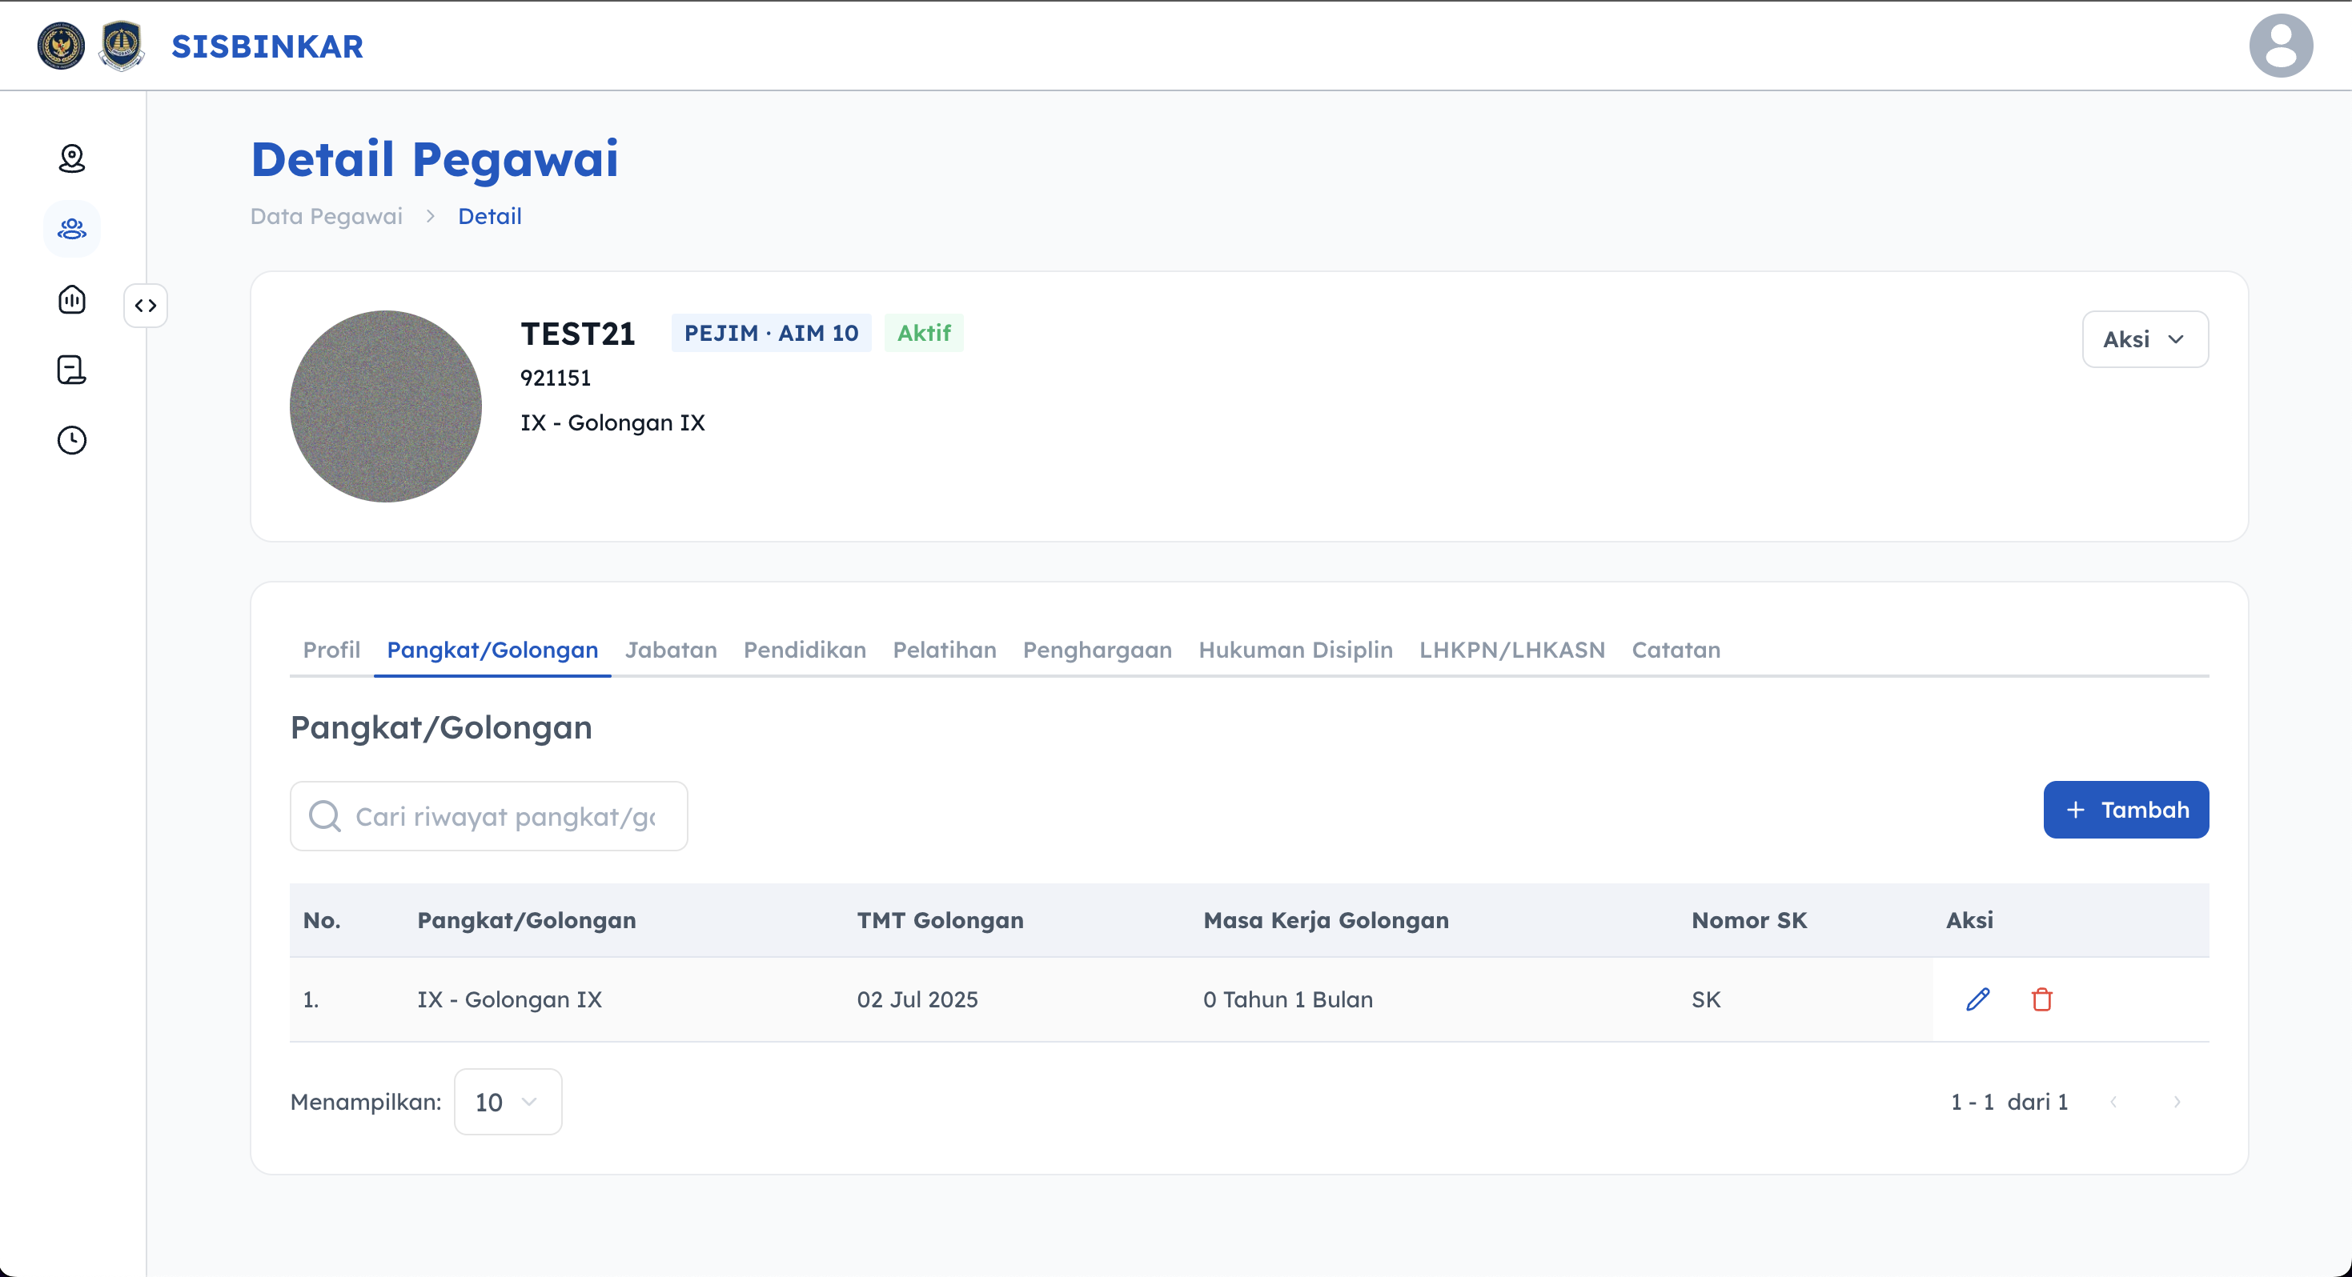Switch to the Hukuman Disiplin tab

(x=1294, y=650)
